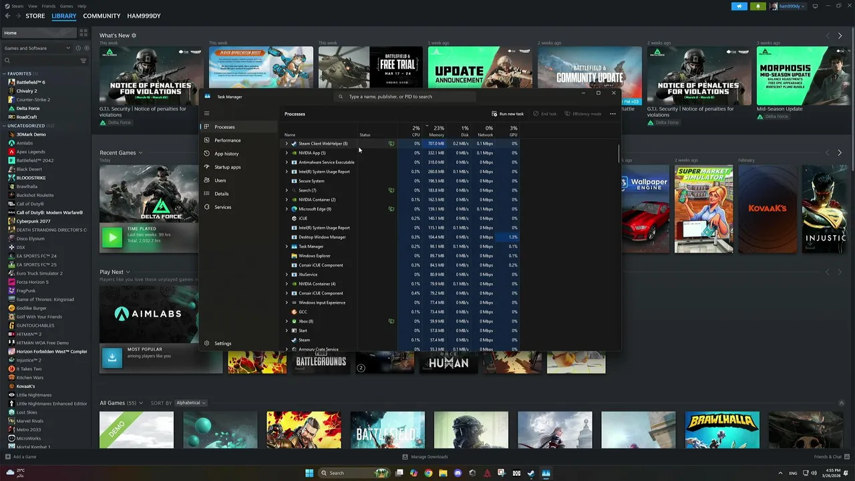Collapse the FAVORITES category in Steam library

pyautogui.click(x=5, y=73)
